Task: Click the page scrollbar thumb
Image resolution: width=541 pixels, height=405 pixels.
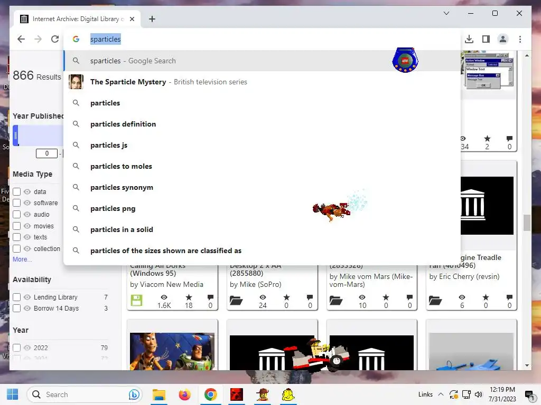Action: (527, 223)
